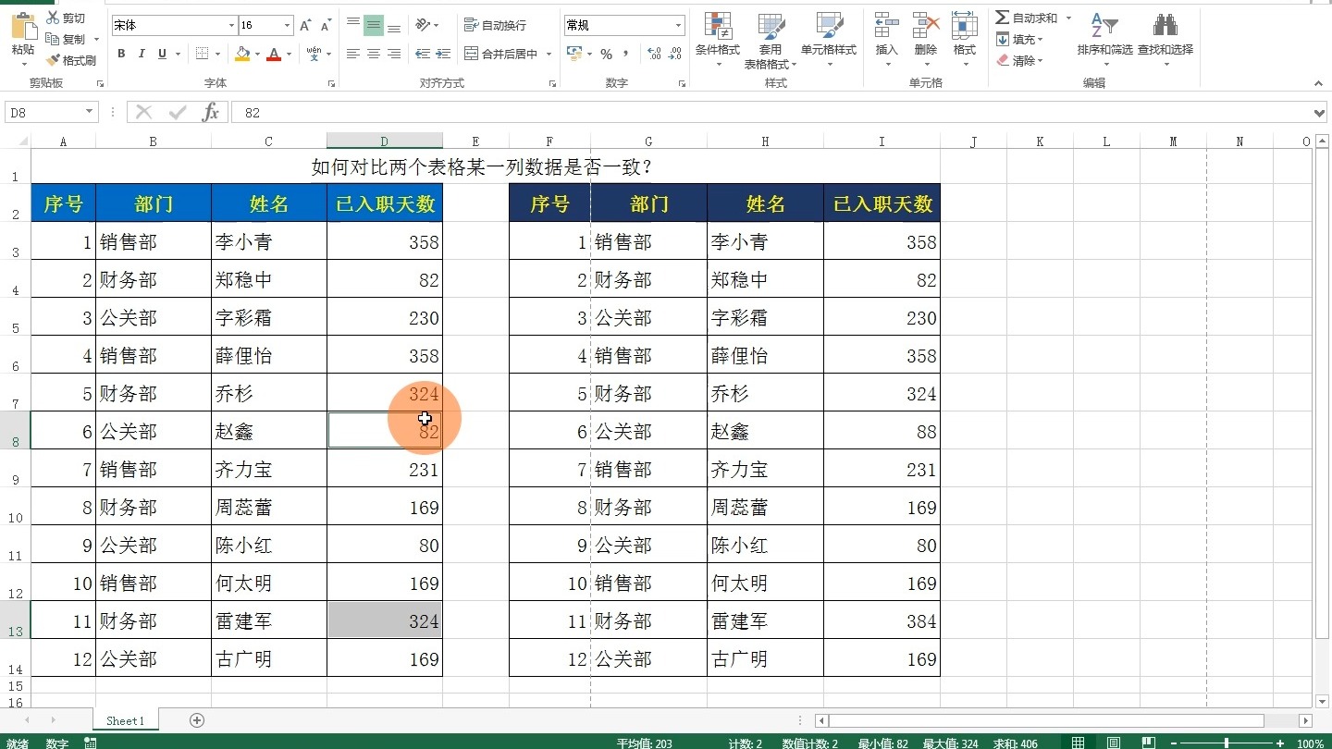Screen dimensions: 1332x749
Task: Click the text orientation icon
Action: pyautogui.click(x=423, y=25)
